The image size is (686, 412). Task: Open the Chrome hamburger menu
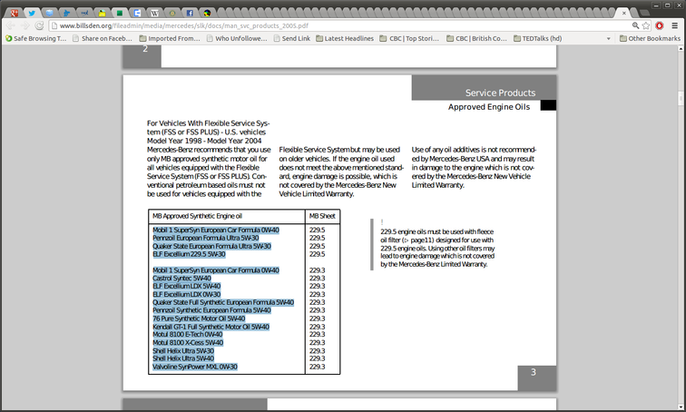click(x=674, y=25)
